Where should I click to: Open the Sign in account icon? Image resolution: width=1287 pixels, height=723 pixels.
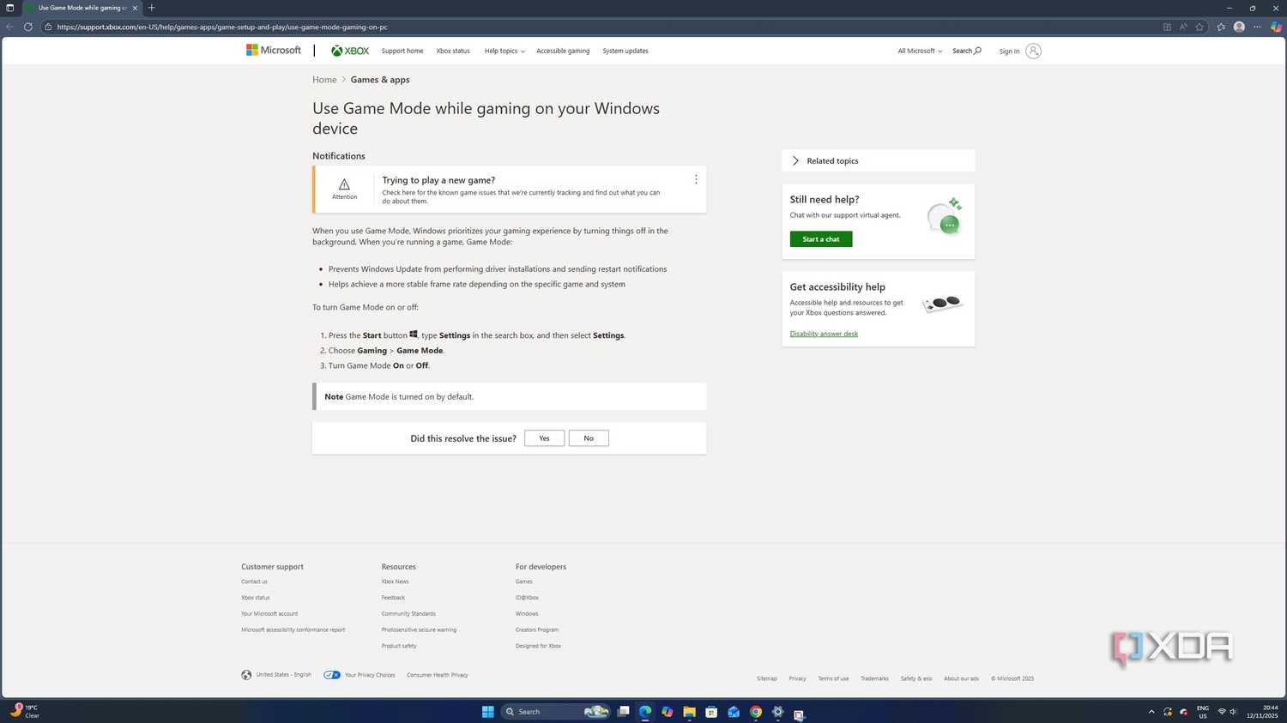pos(1033,51)
